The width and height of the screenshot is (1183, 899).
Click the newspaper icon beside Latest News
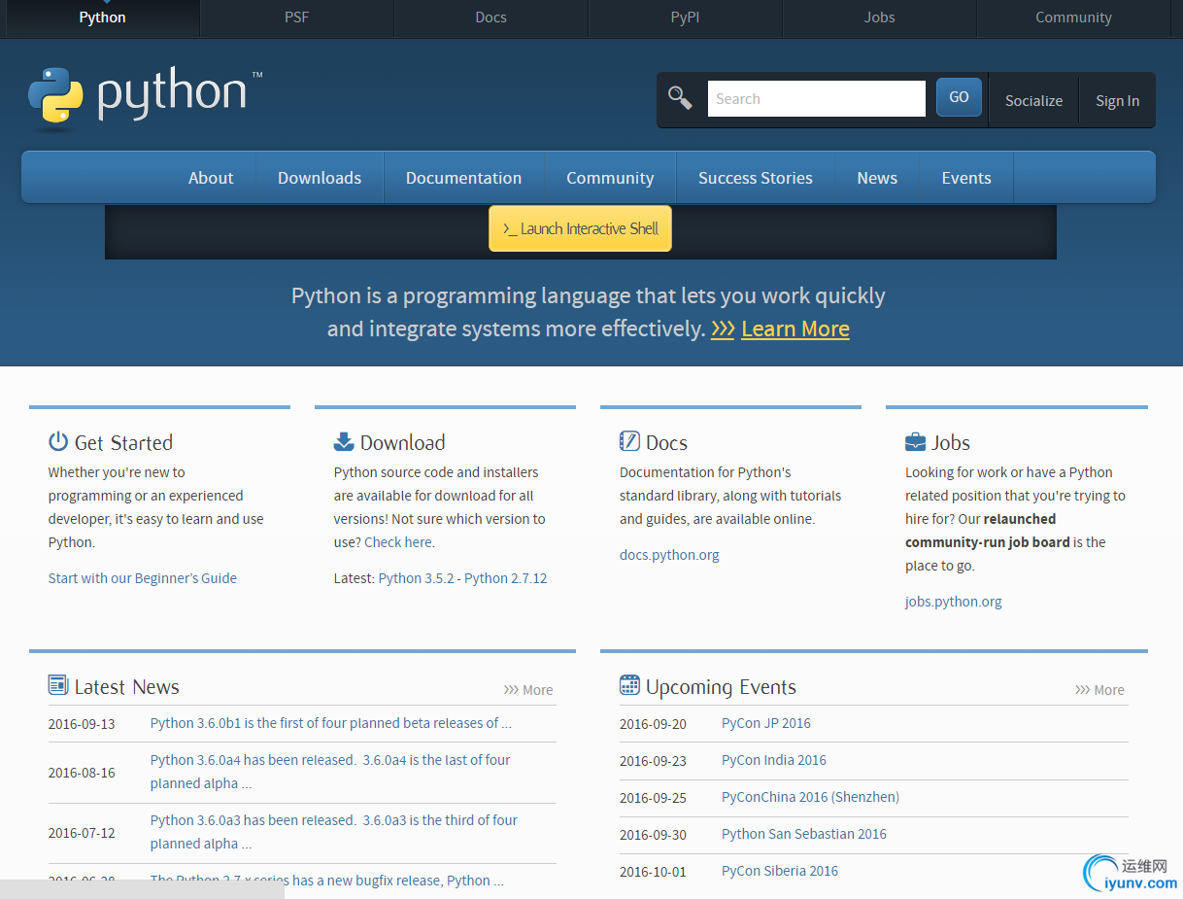(58, 685)
